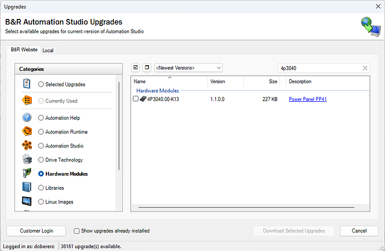The width and height of the screenshot is (385, 251).
Task: Click the select all upgrades toolbar icon
Action: (135, 67)
